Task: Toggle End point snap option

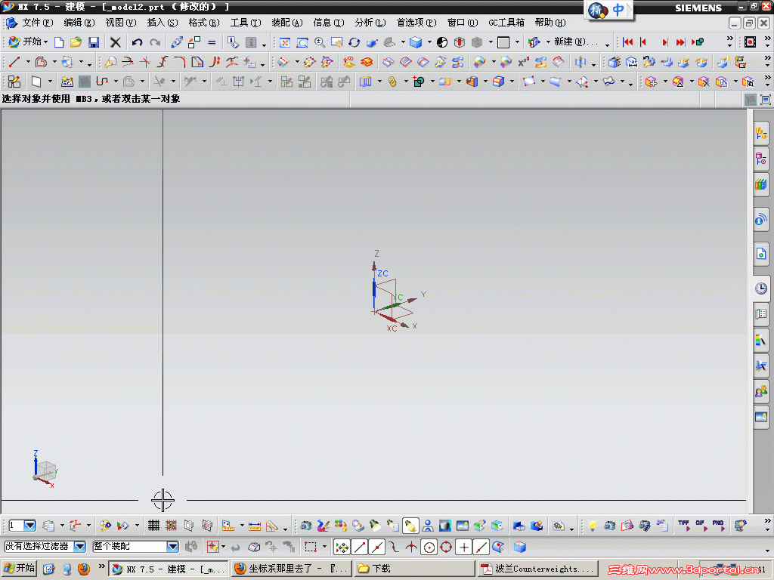Action: (360, 547)
